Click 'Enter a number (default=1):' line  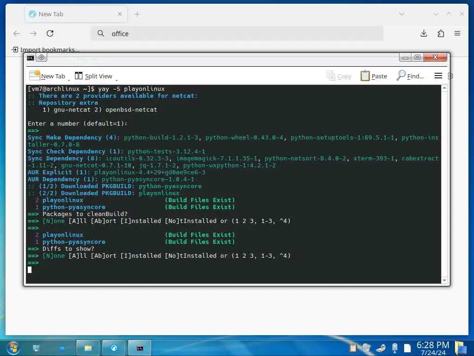pos(78,123)
